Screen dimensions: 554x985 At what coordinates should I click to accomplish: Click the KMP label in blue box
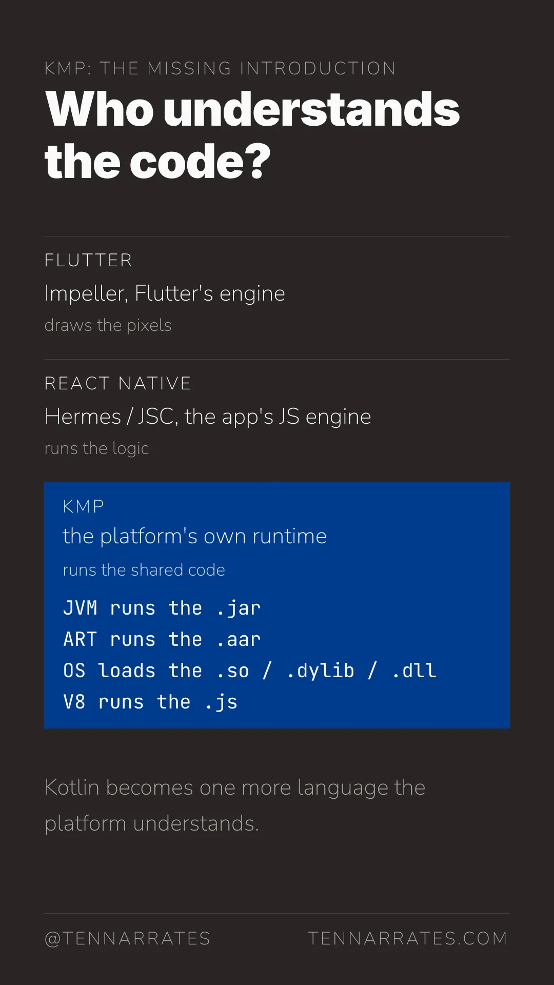[83, 506]
